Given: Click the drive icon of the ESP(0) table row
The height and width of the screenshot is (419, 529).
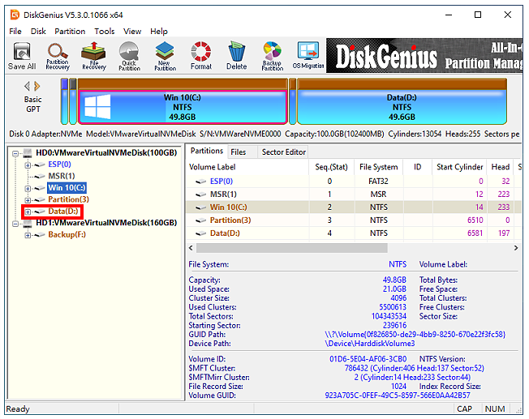Looking at the screenshot, I should (200, 182).
